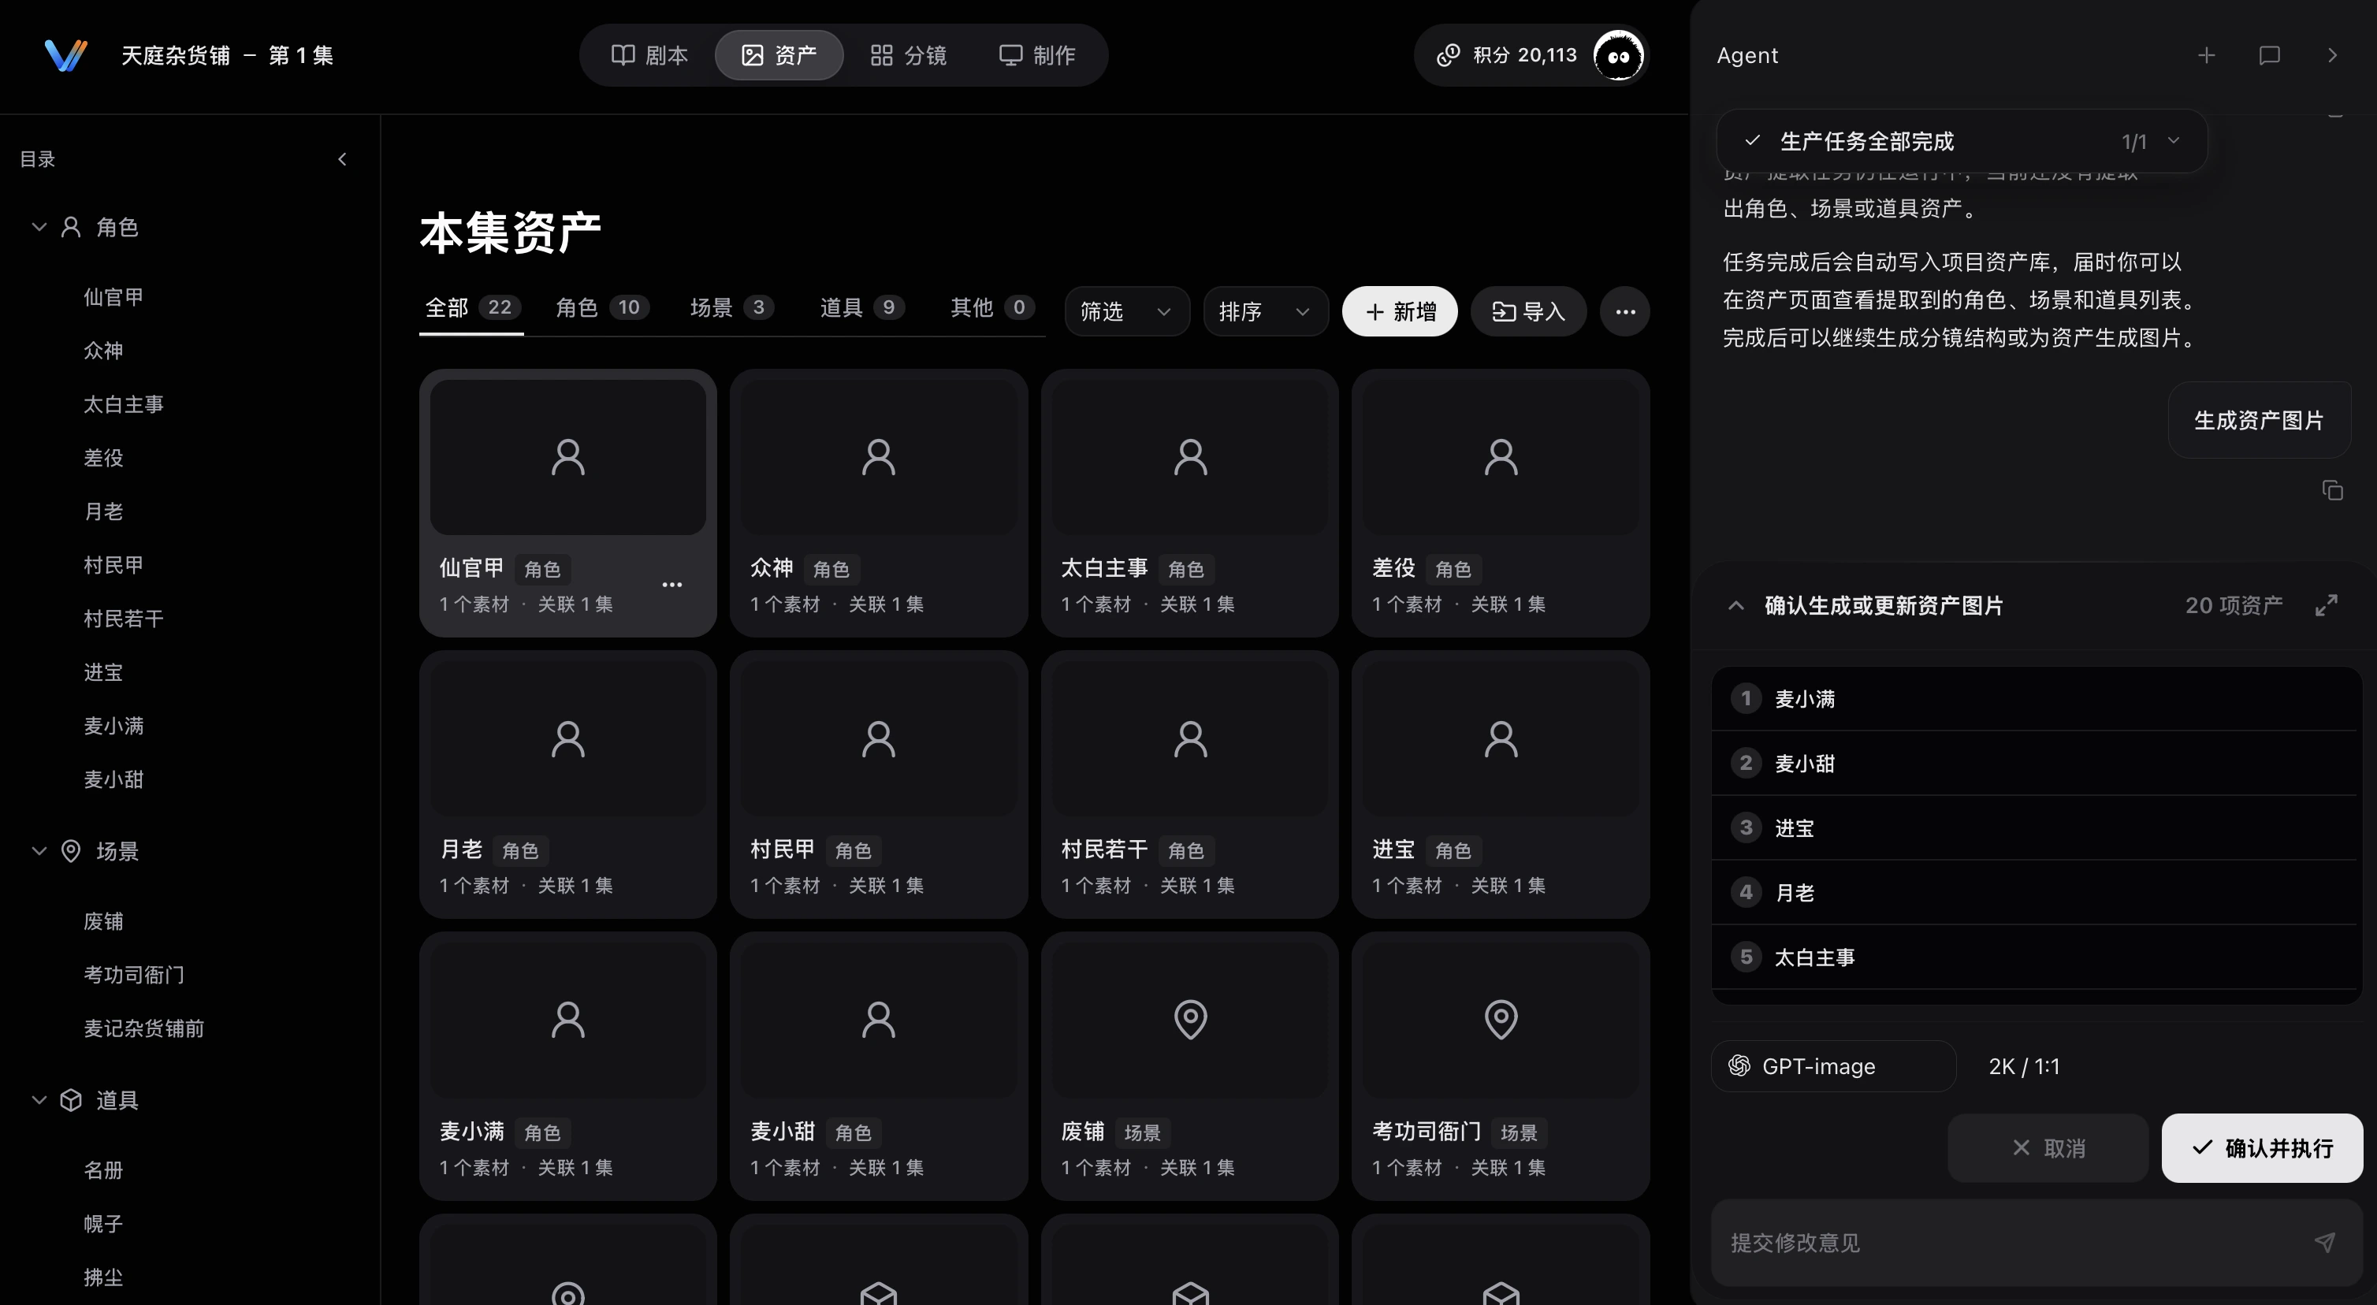Select 太白主事 in the sidebar tree
The width and height of the screenshot is (2377, 1305).
tap(124, 404)
